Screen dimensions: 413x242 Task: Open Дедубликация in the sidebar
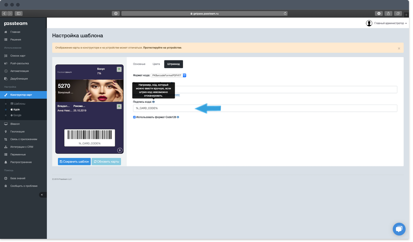click(19, 79)
